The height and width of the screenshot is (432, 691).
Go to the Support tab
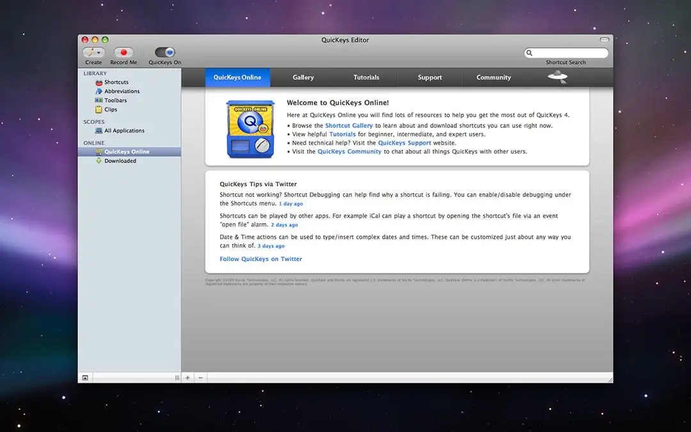tap(429, 77)
